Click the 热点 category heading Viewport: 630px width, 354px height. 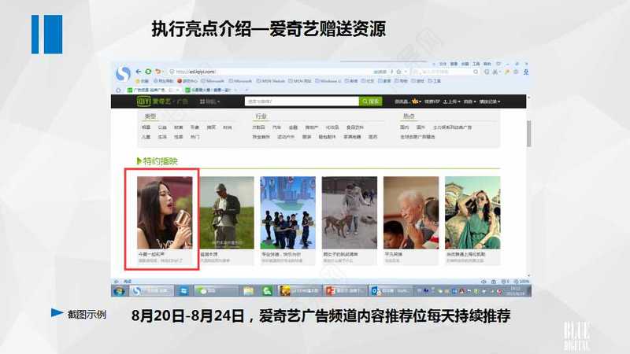(x=409, y=116)
